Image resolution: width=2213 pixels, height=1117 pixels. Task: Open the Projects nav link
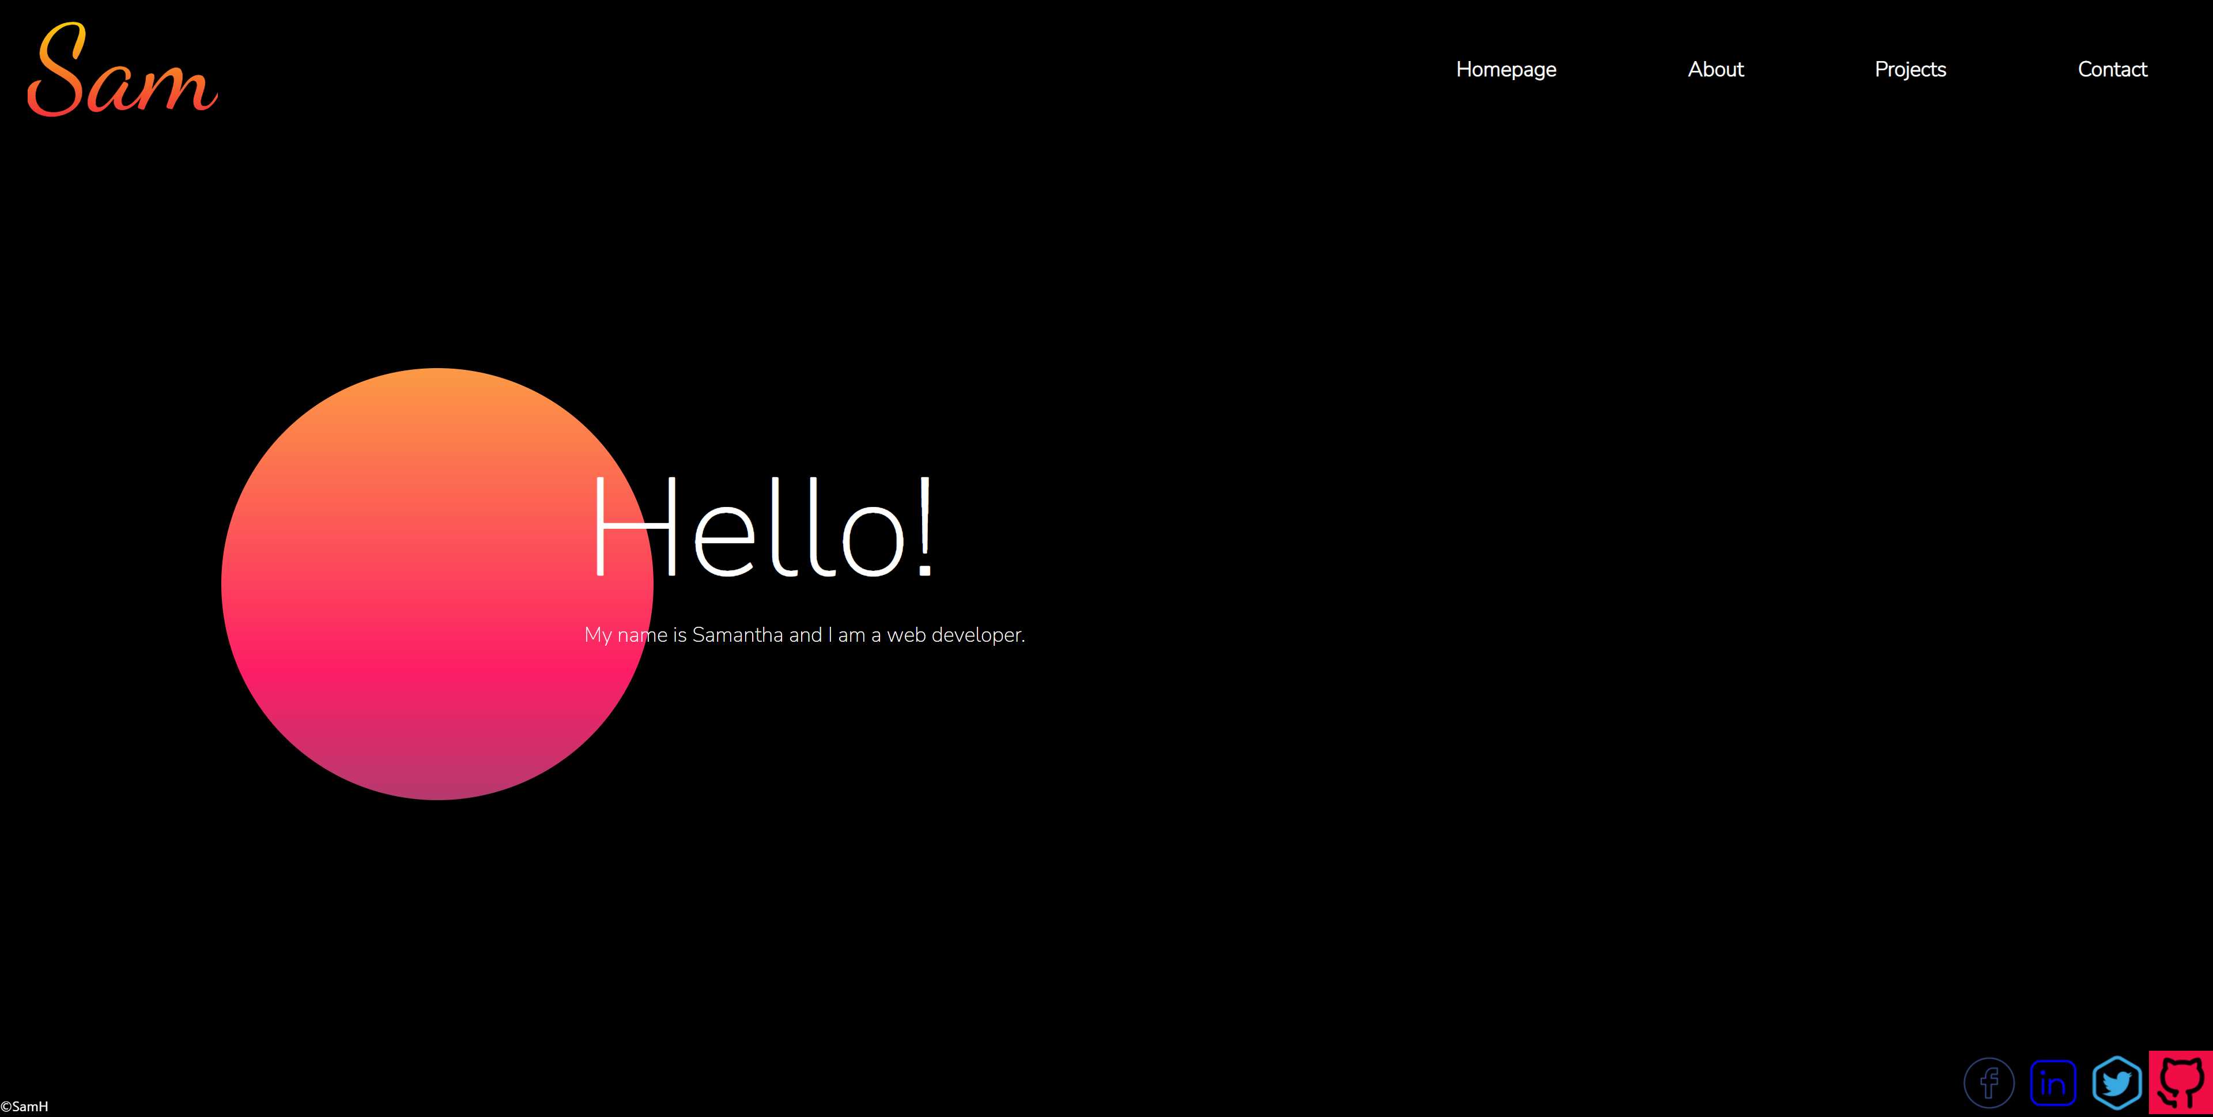[1910, 70]
